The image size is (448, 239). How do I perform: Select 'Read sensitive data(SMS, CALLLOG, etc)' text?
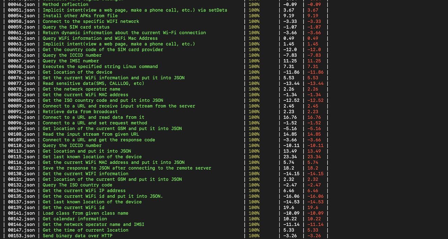(93, 83)
